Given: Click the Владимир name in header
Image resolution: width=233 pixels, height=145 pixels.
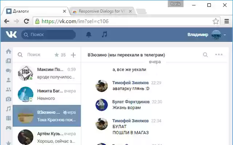Looking at the screenshot, I should pos(198,35).
